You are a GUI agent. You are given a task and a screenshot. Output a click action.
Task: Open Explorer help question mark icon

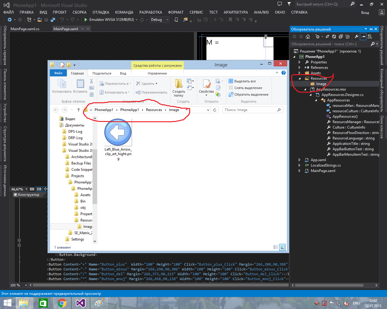(284, 73)
